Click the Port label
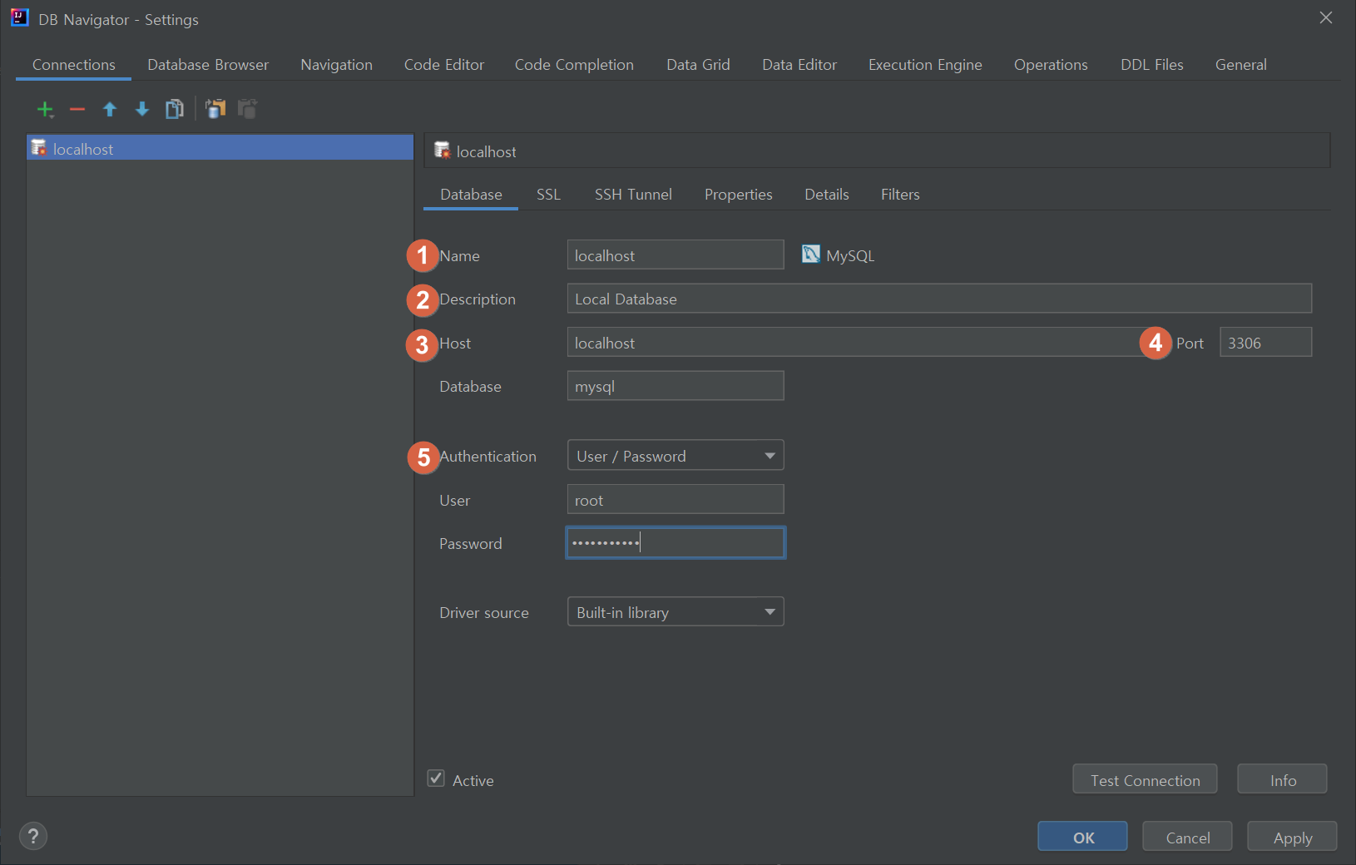 click(1190, 344)
